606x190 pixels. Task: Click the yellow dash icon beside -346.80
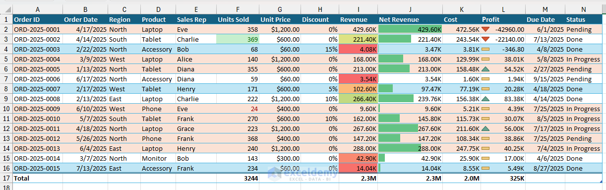[485, 49]
